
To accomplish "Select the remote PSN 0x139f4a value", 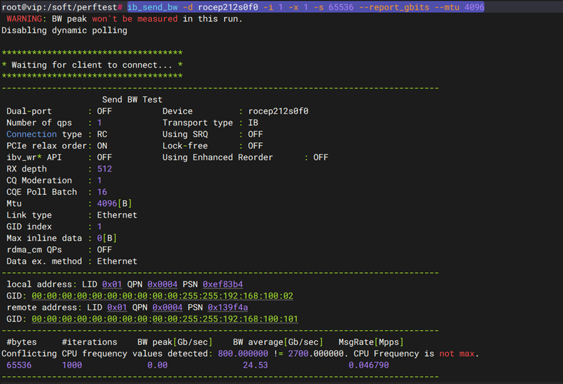I will pyautogui.click(x=228, y=307).
